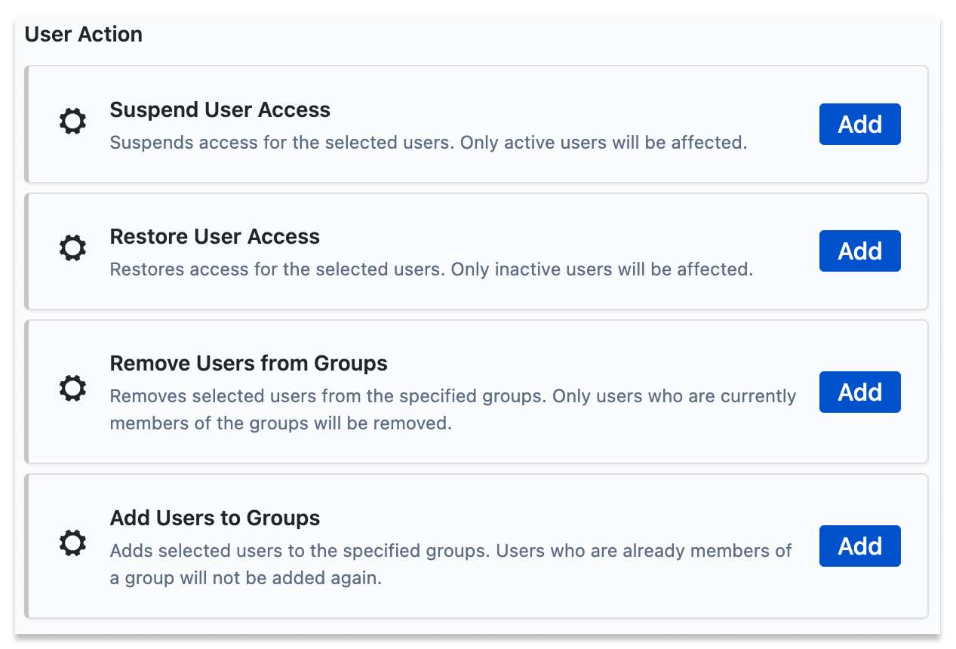This screenshot has width=956, height=649.
Task: Select the Add Users to Groups heading
Action: 214,518
